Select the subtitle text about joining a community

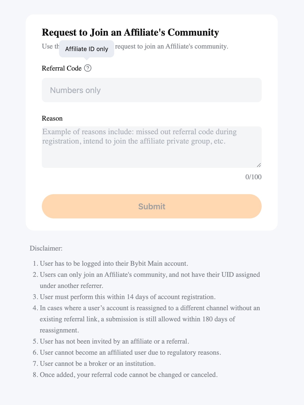click(x=171, y=46)
